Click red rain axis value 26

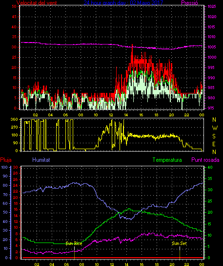[16, 179]
